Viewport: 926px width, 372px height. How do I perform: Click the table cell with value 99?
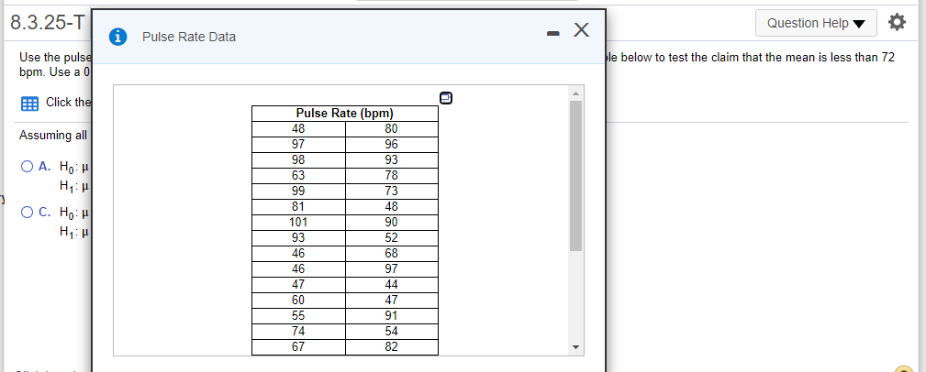point(299,191)
